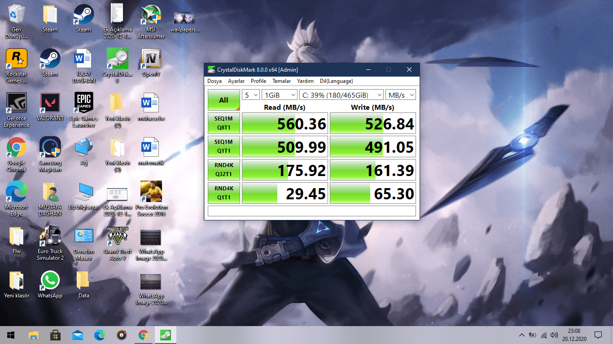Image resolution: width=613 pixels, height=344 pixels.
Task: Open the Yardım menu
Action: [305, 81]
